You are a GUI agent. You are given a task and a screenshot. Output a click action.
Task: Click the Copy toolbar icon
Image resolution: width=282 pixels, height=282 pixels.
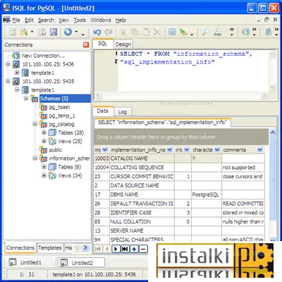coord(135,32)
